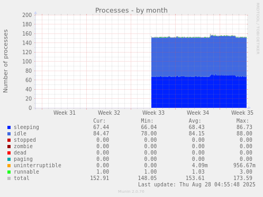Click the 'dead' legend label
This screenshot has width=263, height=197.
(x=20, y=153)
